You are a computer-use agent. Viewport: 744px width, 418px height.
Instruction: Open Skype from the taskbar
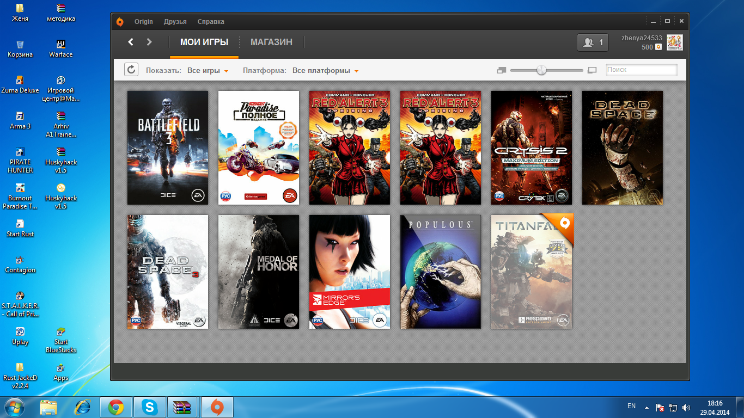coord(149,407)
